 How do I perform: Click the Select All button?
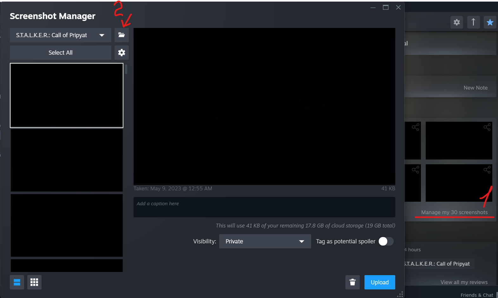61,52
